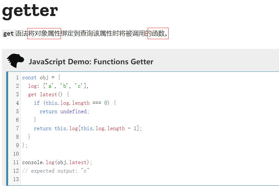Click the Chinese description sentence after 'get'

92,34
